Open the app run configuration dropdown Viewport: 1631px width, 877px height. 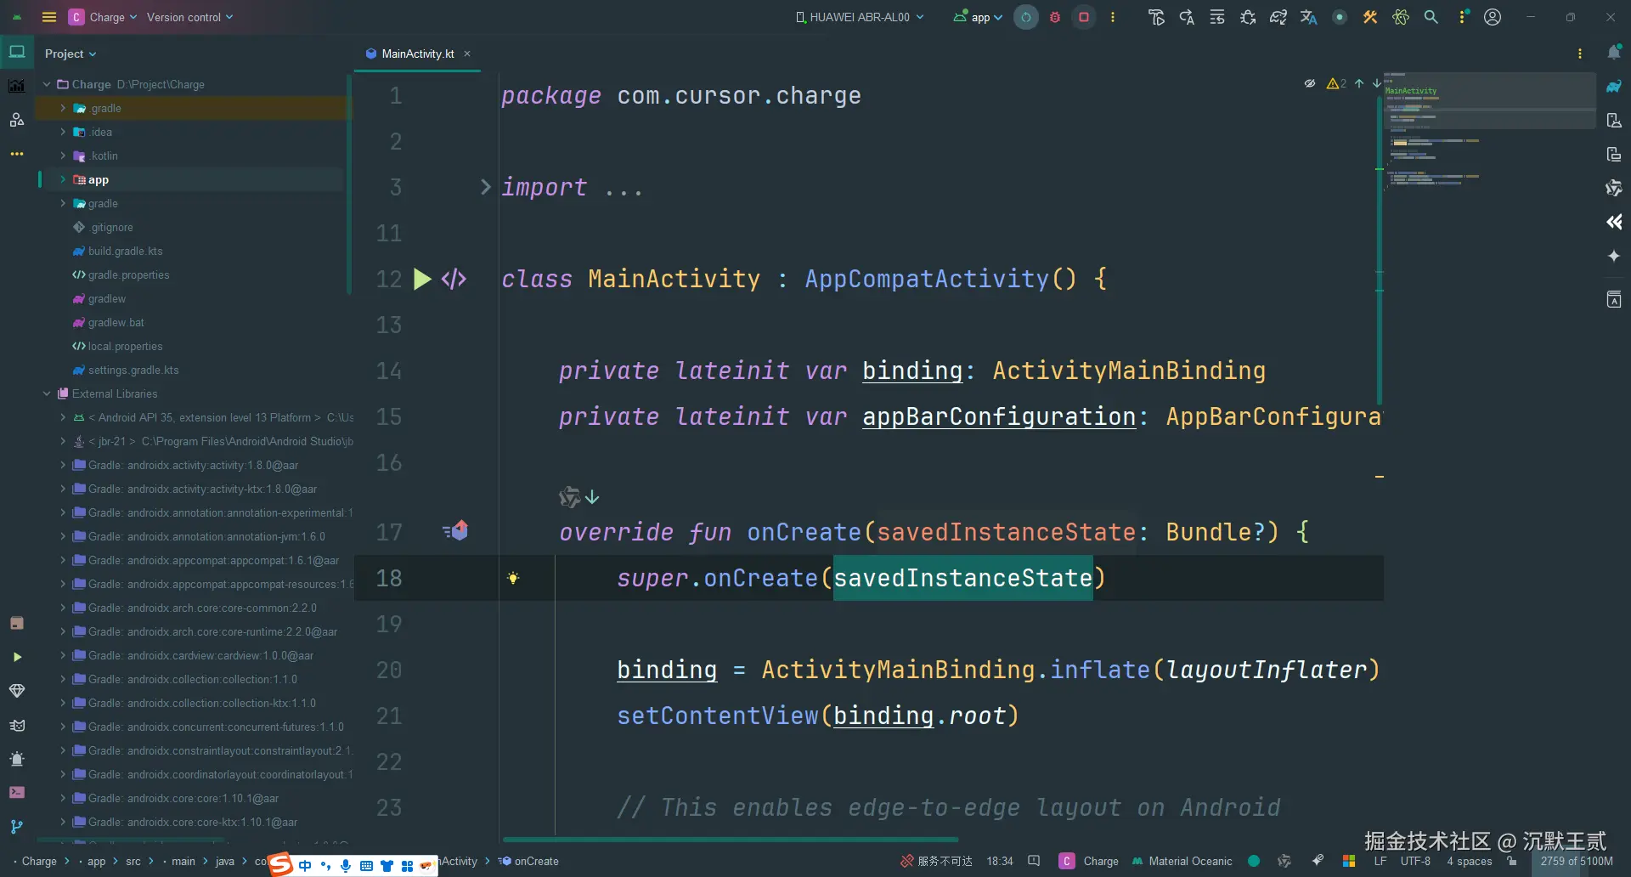click(x=978, y=17)
